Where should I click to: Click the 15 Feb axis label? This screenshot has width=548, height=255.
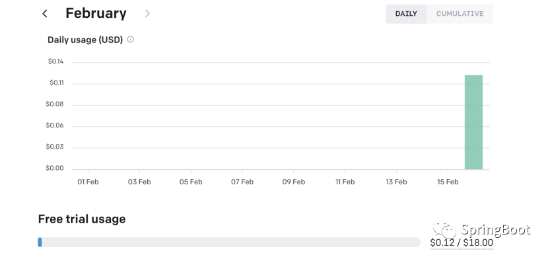point(448,182)
